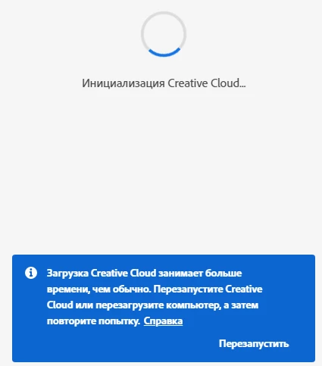This screenshot has height=366, width=322.
Task: Click the word "Инициализация" in status line
Action: tap(123, 83)
